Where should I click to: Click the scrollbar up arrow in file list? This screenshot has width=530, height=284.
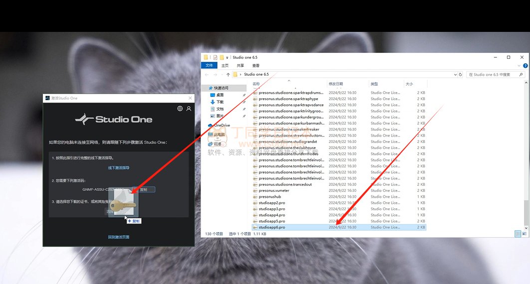click(526, 83)
